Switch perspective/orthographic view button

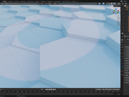pyautogui.click(x=119, y=25)
